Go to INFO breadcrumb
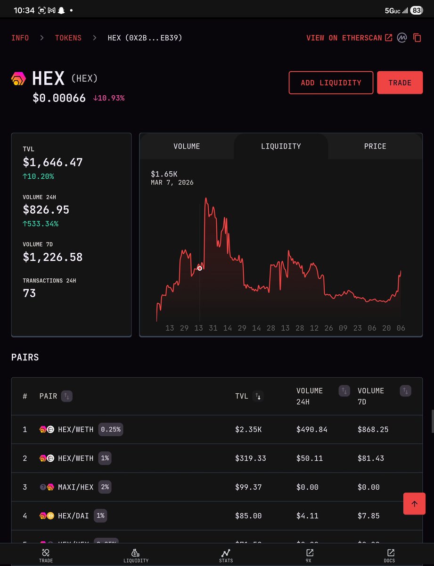This screenshot has height=566, width=434. (x=20, y=38)
